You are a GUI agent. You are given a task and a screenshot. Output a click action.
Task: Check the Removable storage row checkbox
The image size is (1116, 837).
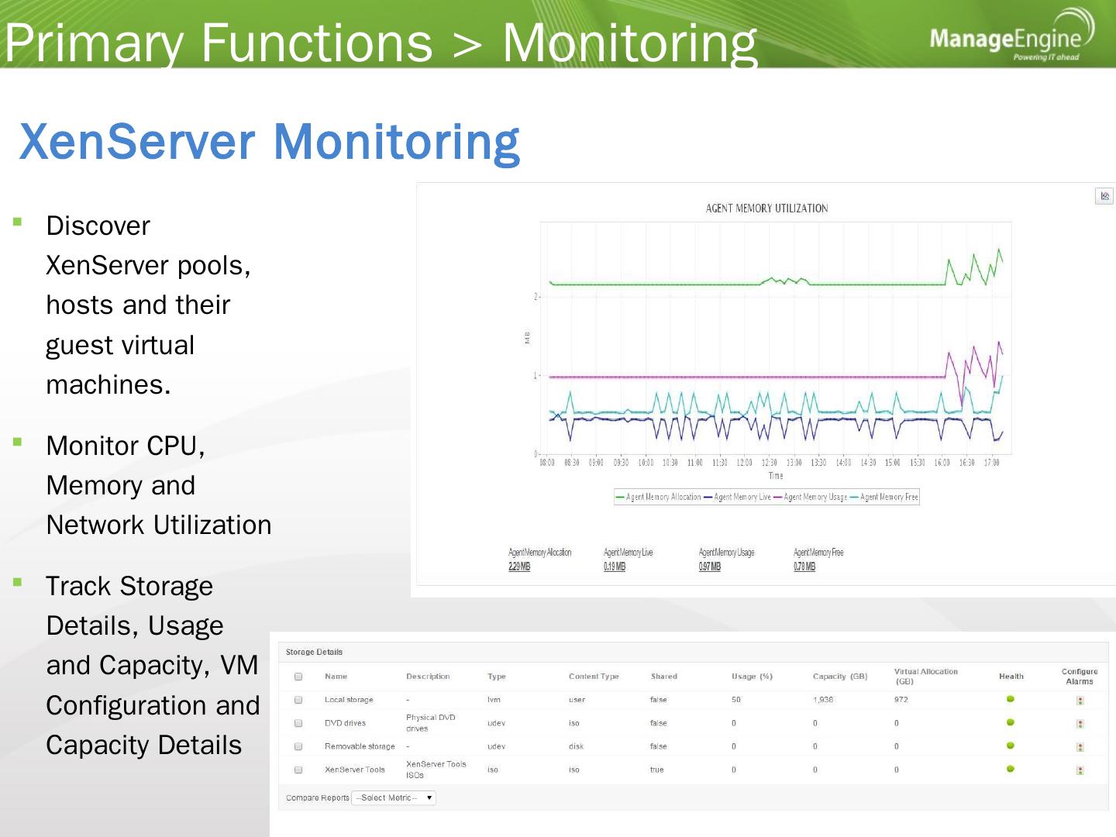tap(298, 746)
